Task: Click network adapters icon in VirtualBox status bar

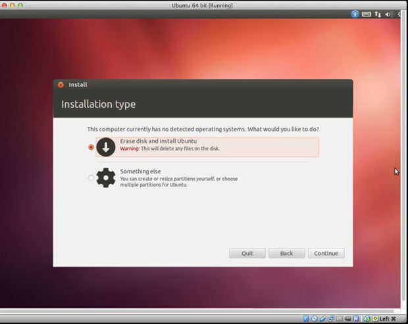Action: pyautogui.click(x=331, y=319)
